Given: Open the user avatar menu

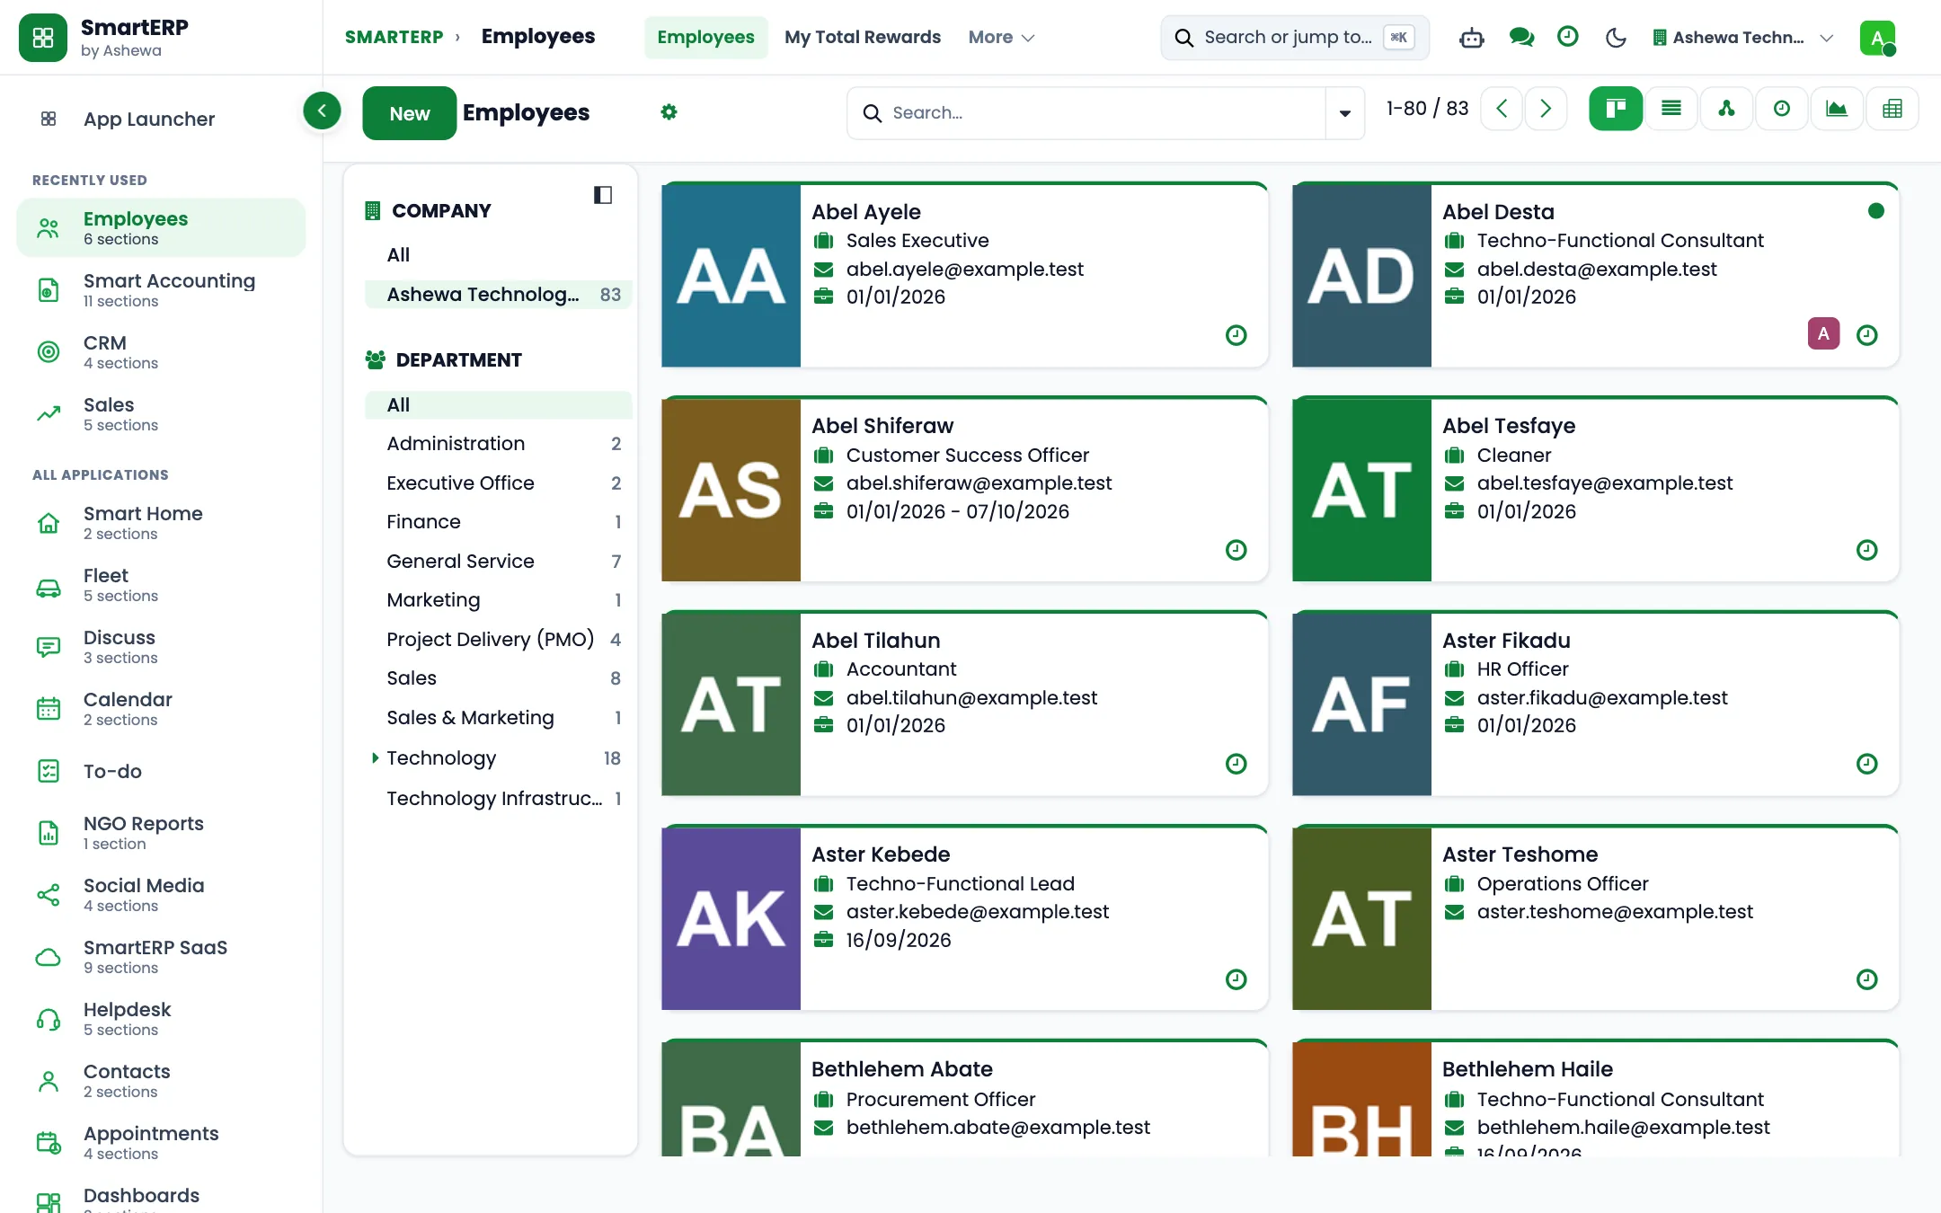Looking at the screenshot, I should (1878, 38).
